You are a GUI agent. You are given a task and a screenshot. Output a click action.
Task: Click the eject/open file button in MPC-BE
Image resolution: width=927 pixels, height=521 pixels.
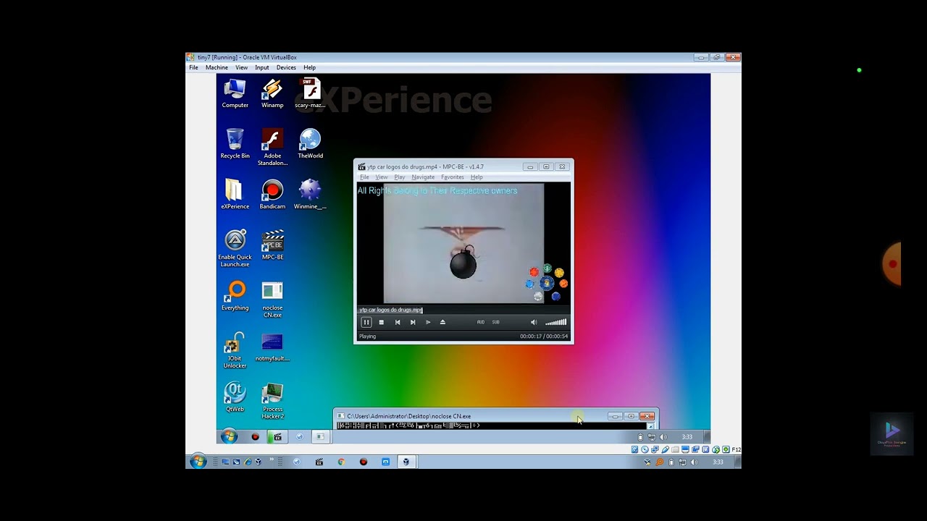coord(442,322)
